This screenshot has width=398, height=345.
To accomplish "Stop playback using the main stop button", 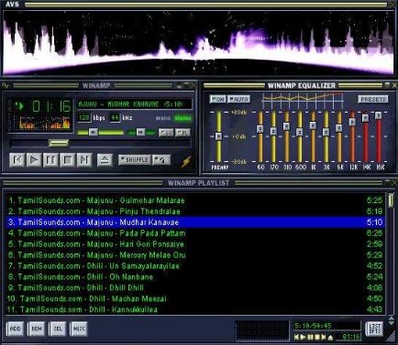I will click(x=68, y=159).
